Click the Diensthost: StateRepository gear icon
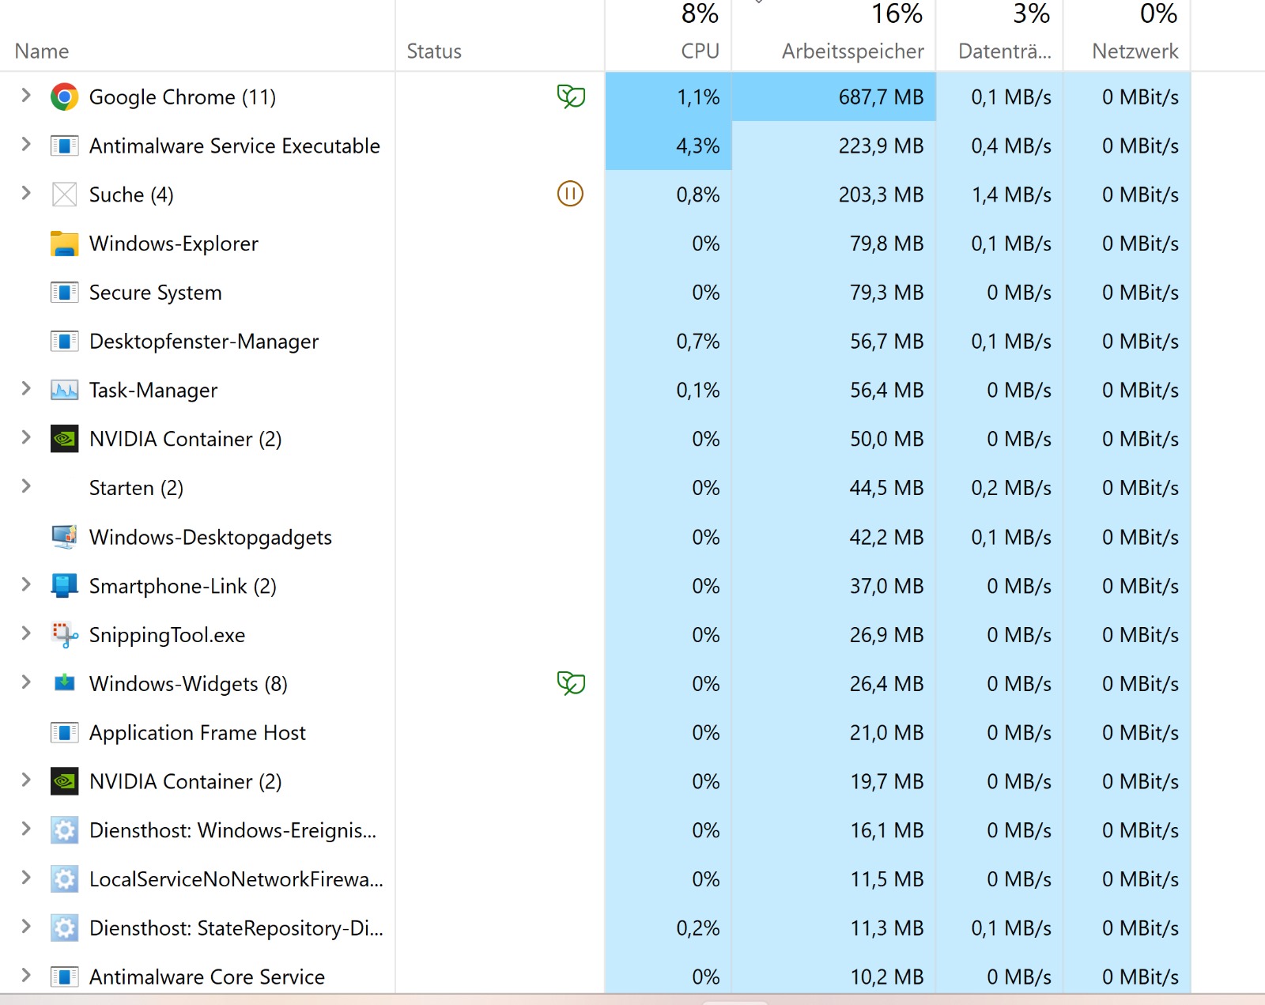1265x1005 pixels. 64,928
